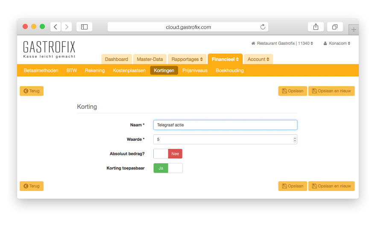Go to Betaalmethoden submenu
375x226 pixels.
pos(41,70)
